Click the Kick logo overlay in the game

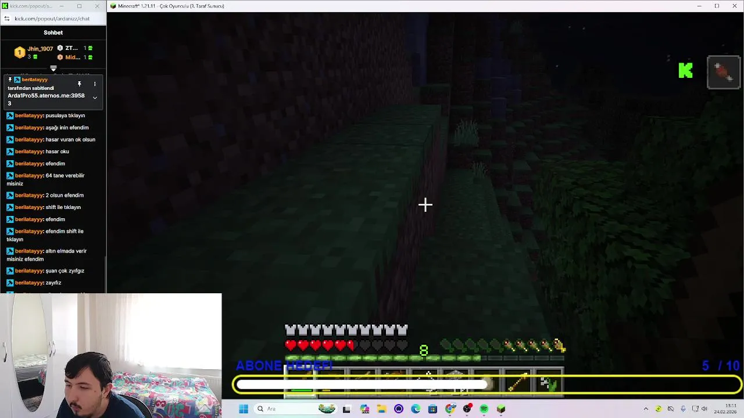click(686, 71)
